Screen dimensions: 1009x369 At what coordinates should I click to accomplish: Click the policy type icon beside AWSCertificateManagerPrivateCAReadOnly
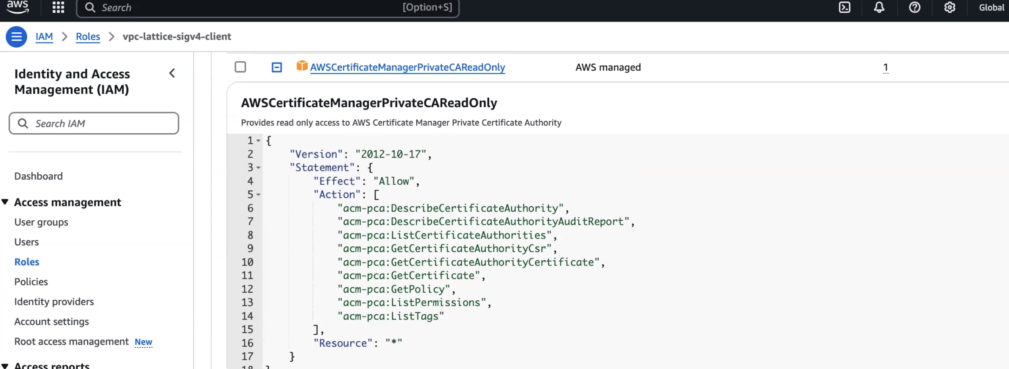(x=302, y=66)
